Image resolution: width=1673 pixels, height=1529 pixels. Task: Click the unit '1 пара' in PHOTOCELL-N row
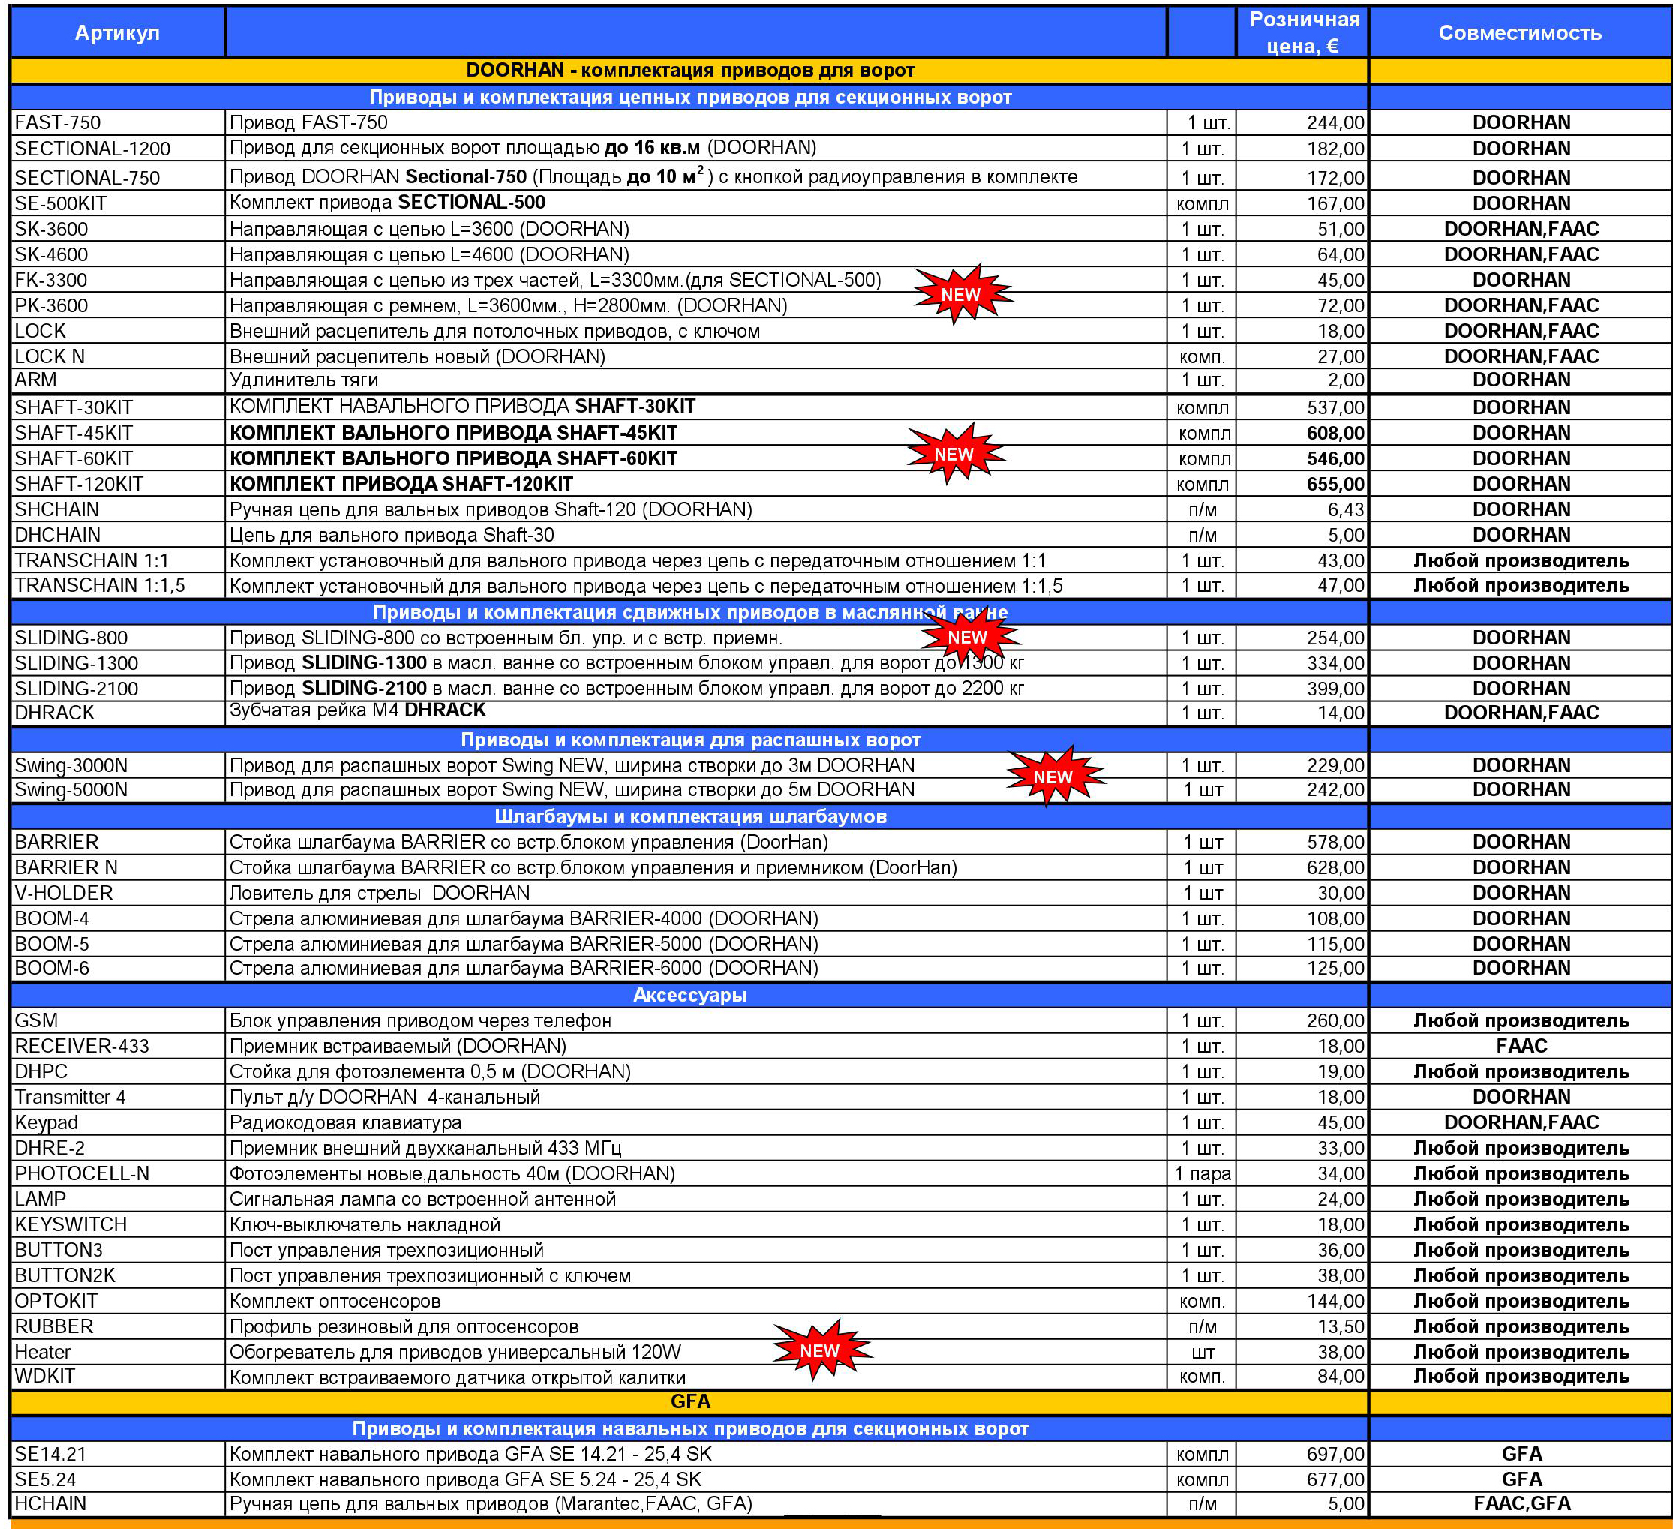1203,1173
